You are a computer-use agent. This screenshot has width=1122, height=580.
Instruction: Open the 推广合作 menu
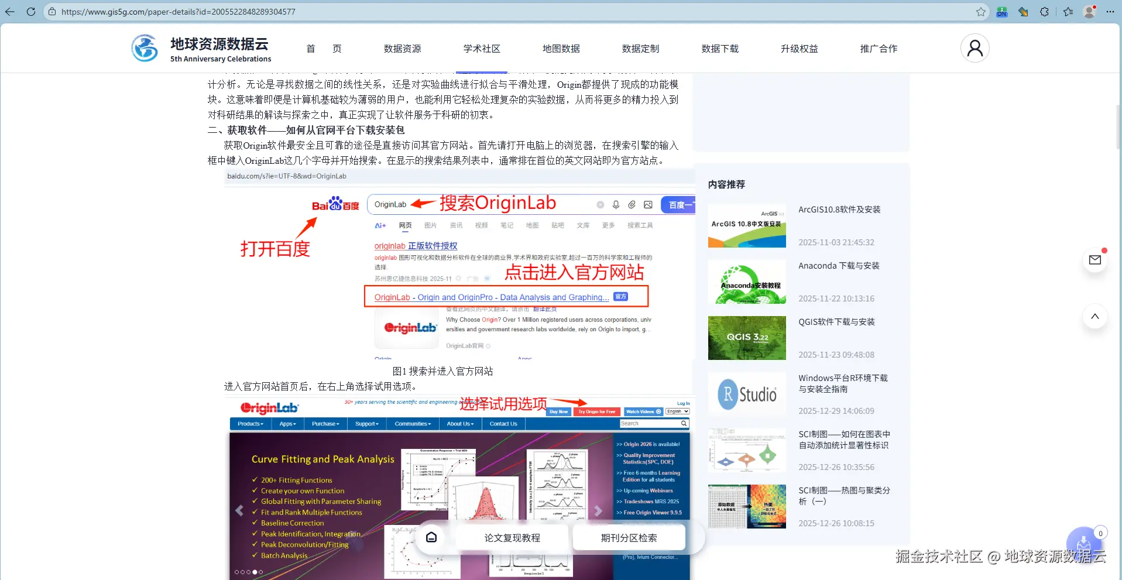pos(879,49)
